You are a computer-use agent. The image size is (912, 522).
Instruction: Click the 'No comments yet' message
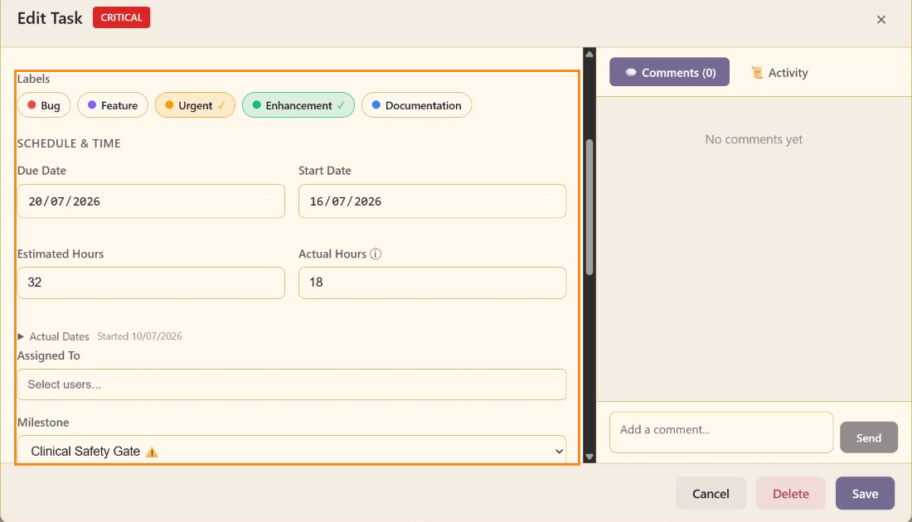coord(754,139)
